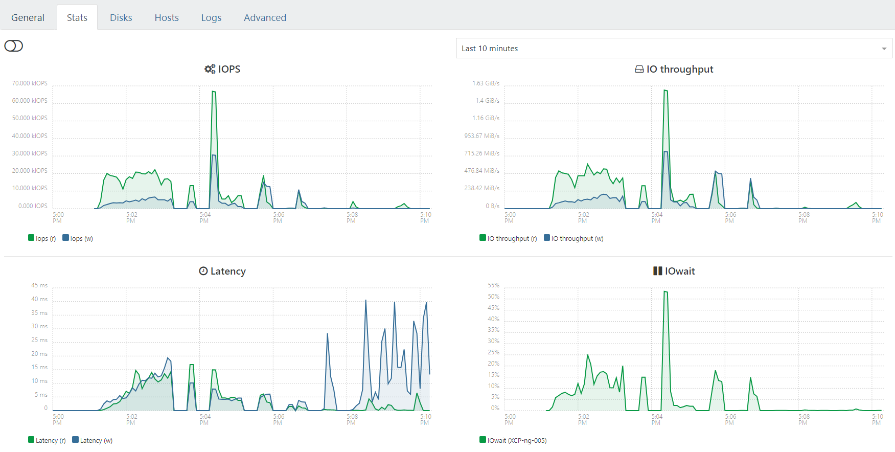Click the Iops (r) legend label
The height and width of the screenshot is (452, 895).
[45, 238]
